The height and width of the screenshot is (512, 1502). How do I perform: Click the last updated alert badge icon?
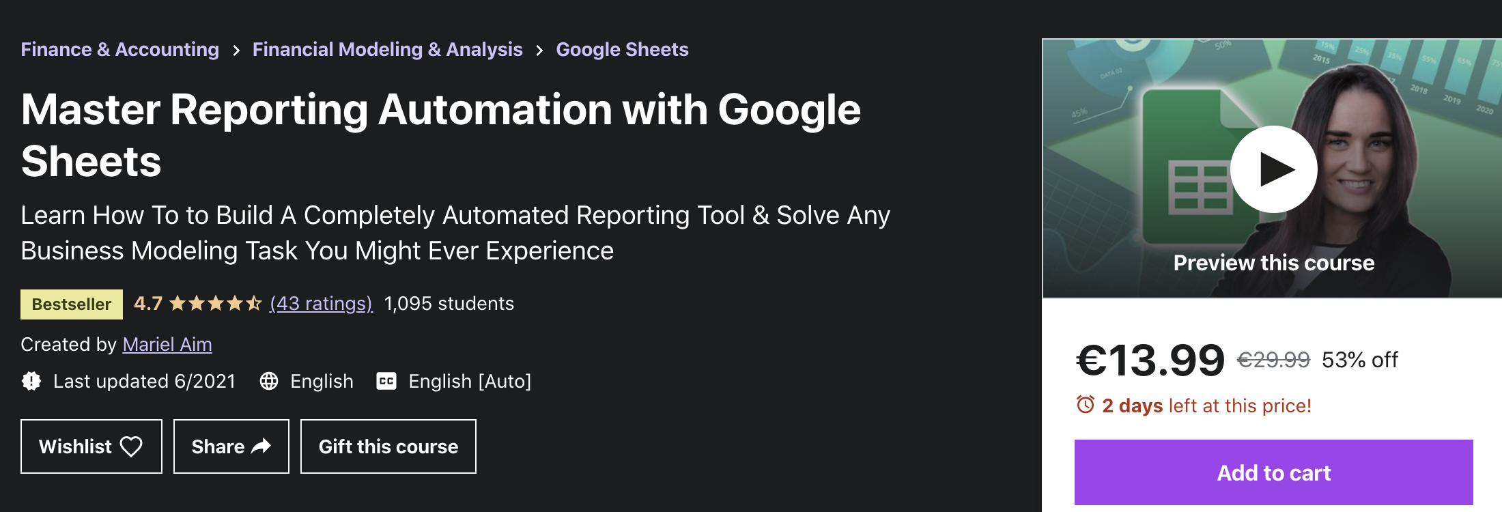(x=31, y=381)
